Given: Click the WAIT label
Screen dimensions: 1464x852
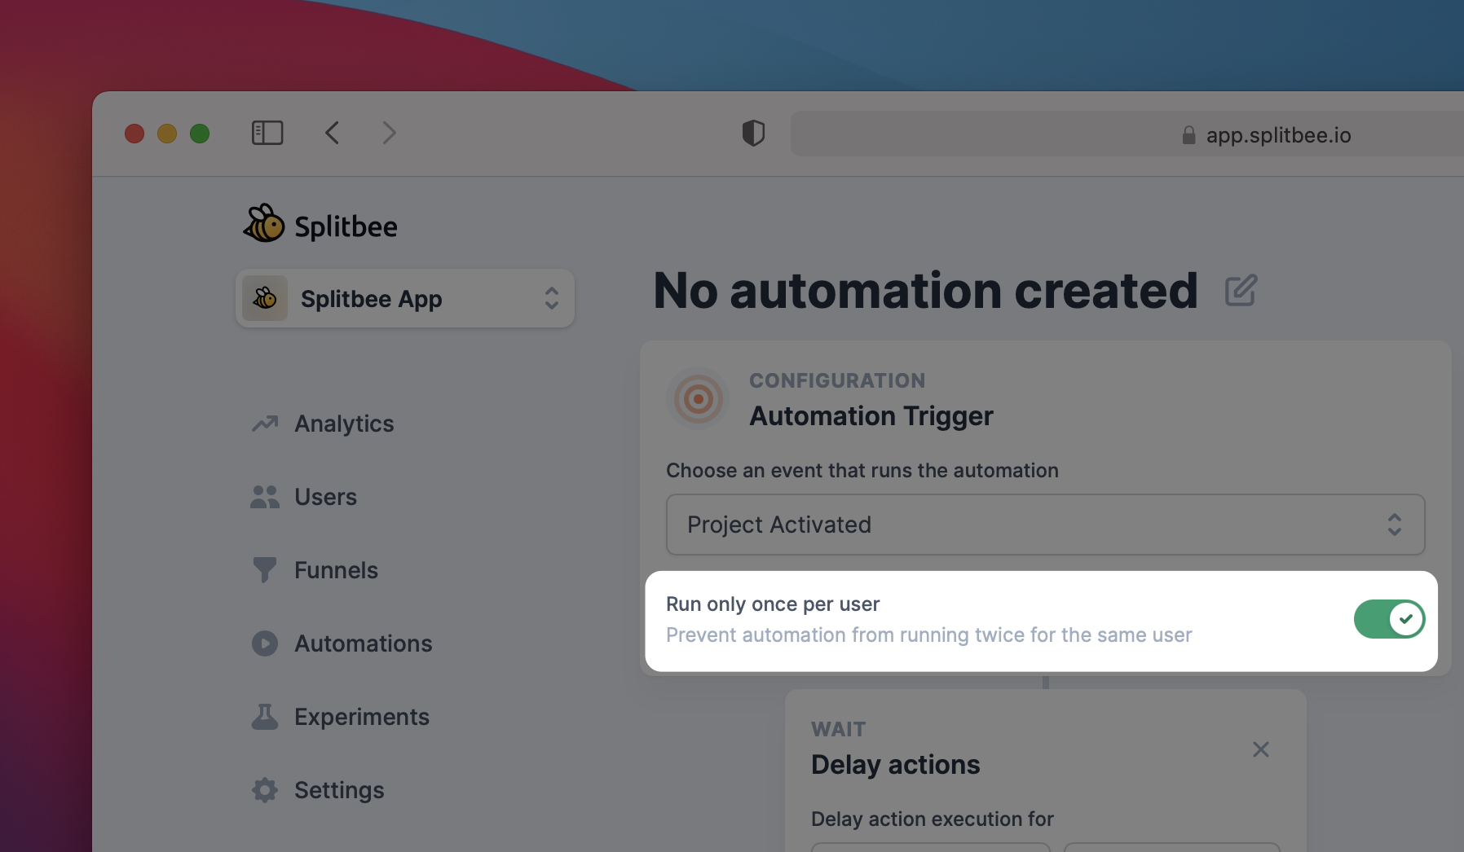Looking at the screenshot, I should tap(839, 729).
